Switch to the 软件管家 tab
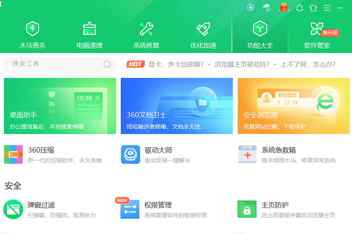This screenshot has height=234, width=352. (x=317, y=35)
